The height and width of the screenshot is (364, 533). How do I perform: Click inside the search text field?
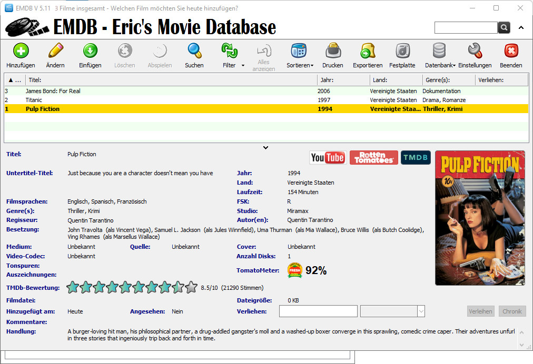[x=466, y=27]
